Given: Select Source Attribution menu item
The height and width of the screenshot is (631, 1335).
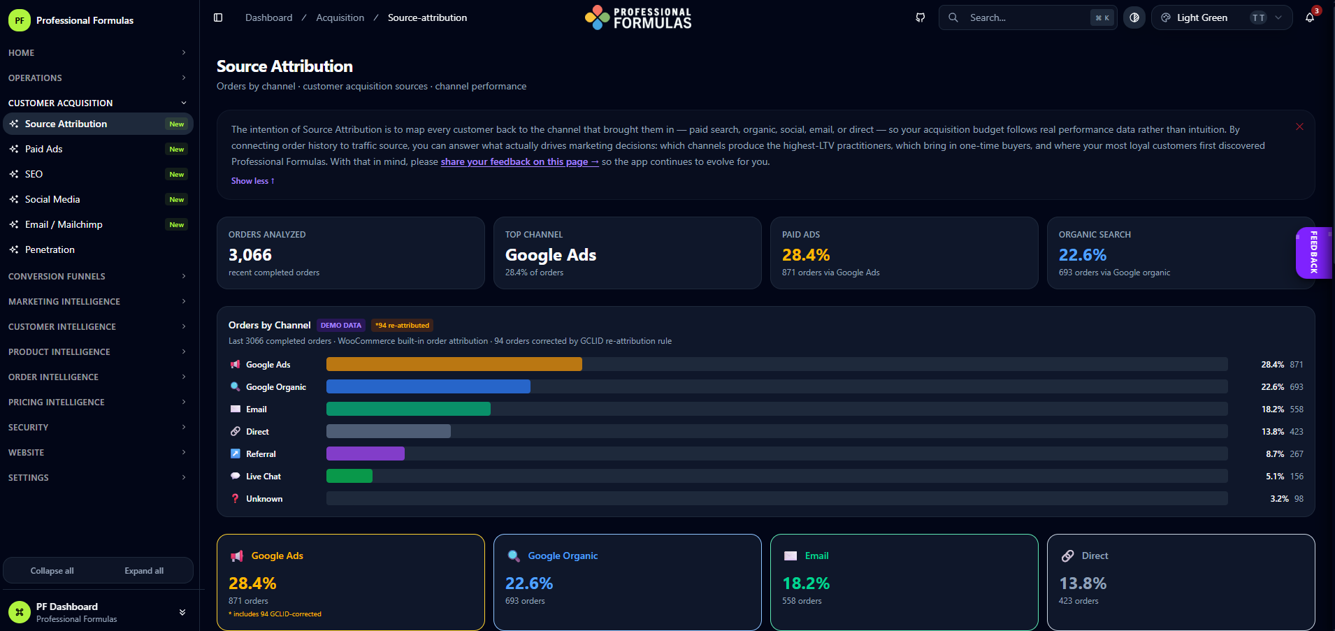Looking at the screenshot, I should point(98,124).
